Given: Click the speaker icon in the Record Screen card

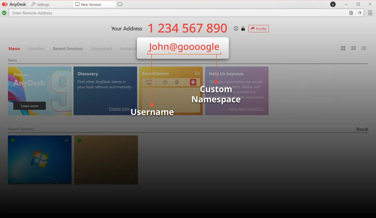Looking at the screenshot, I should [165, 82].
